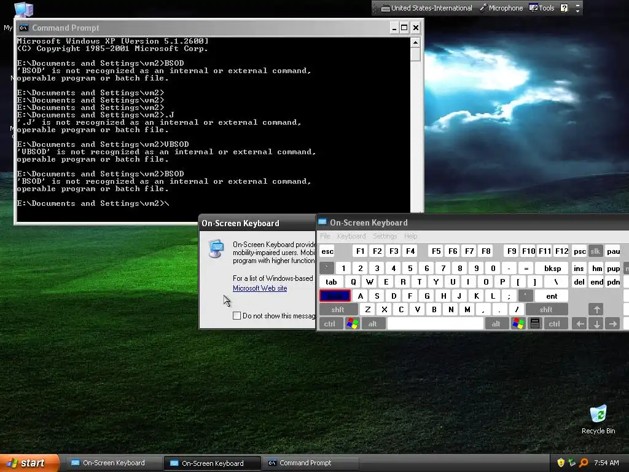This screenshot has width=629, height=472.
Task: Switch to Command Prompt taskbar button
Action: [x=310, y=463]
